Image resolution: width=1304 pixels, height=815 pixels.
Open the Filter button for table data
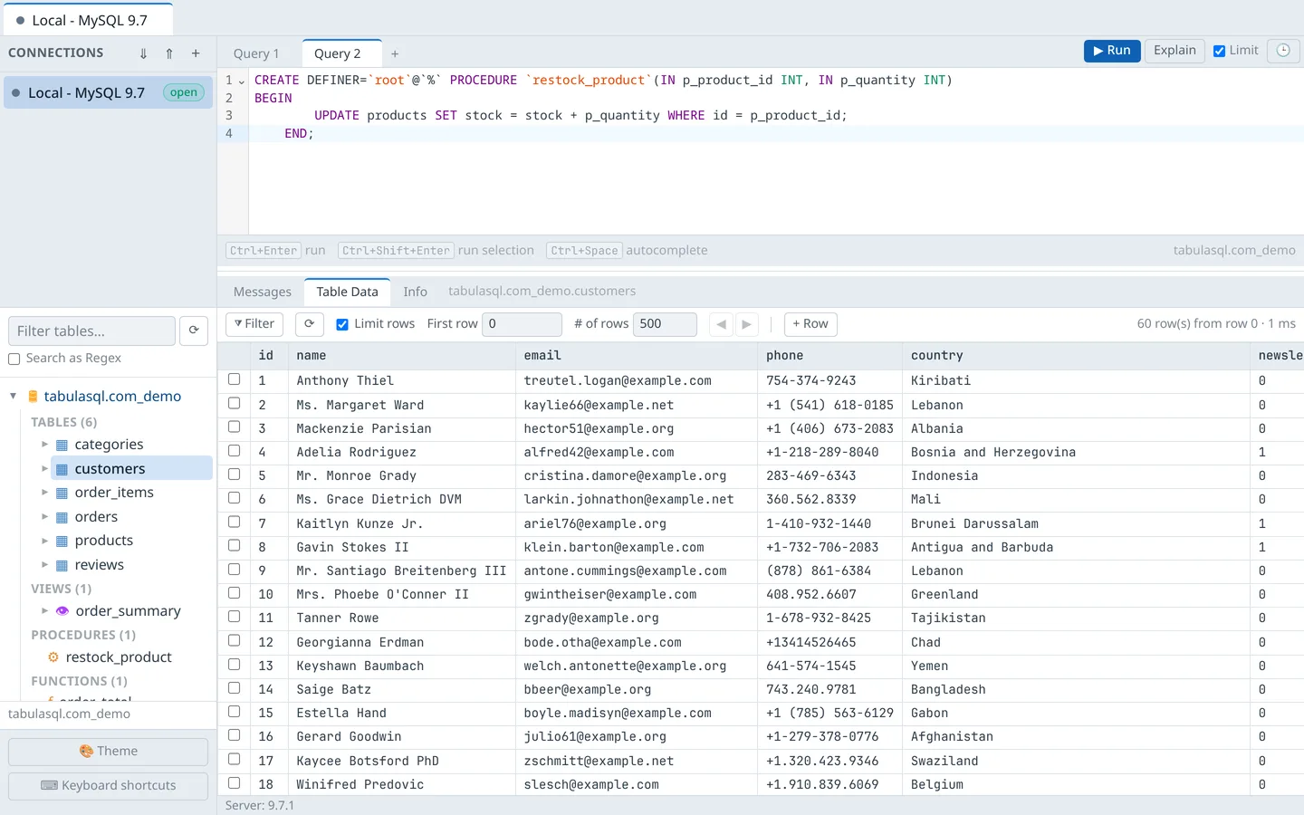click(x=254, y=324)
